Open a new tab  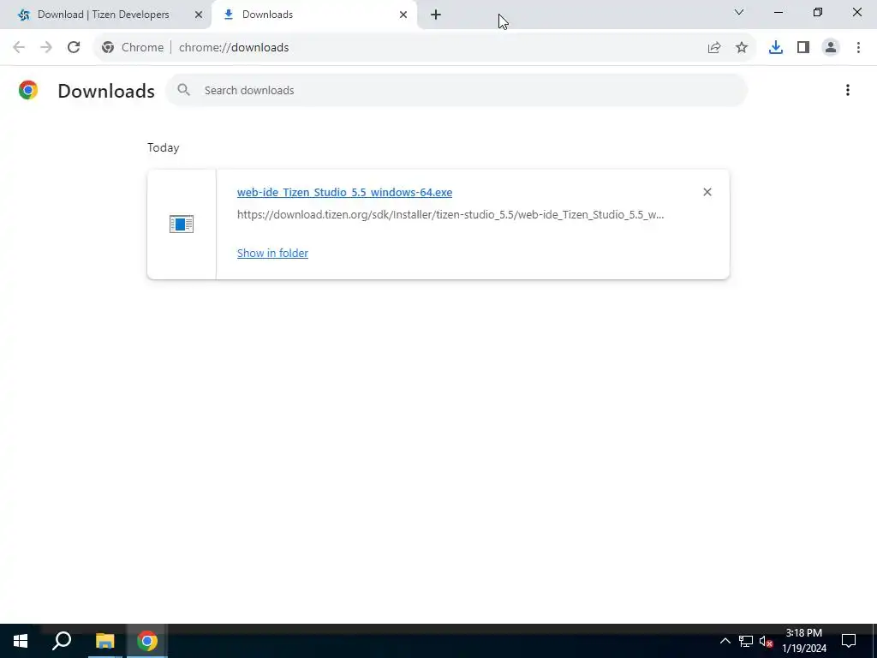[436, 15]
